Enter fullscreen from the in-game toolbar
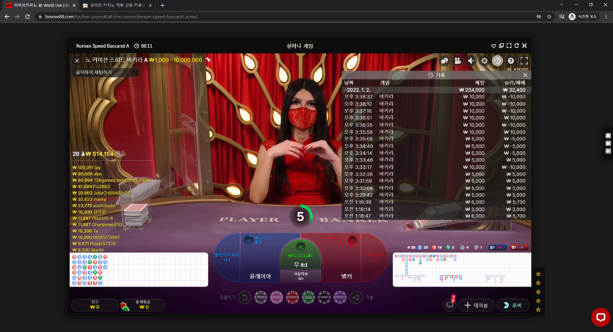Viewport: 613px width, 332px height. [x=524, y=61]
